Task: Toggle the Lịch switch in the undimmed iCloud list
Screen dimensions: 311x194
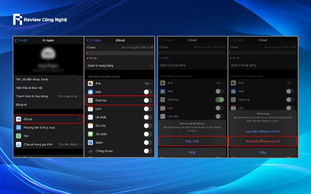Action: click(x=148, y=109)
